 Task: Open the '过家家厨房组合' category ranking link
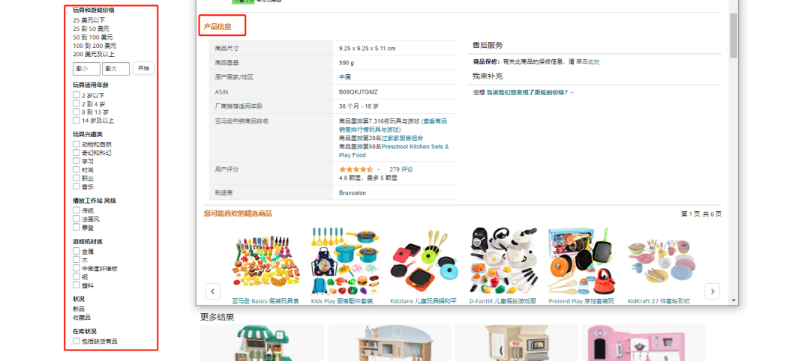click(403, 138)
